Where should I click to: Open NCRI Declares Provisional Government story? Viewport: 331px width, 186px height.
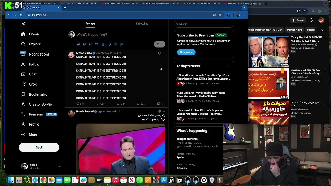201,95
